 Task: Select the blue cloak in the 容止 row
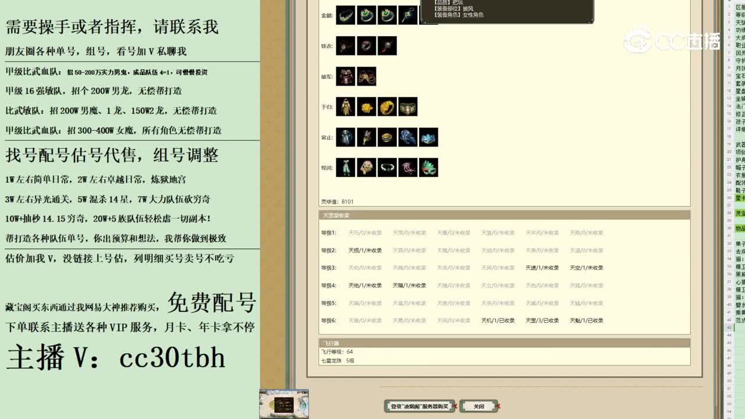tap(407, 137)
